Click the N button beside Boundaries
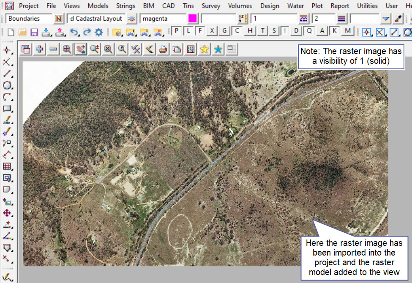This screenshot has width=412, height=283. click(58, 19)
